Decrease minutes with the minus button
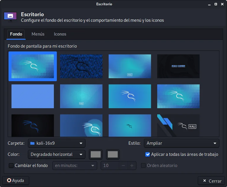The image size is (227, 187). [x=123, y=166]
